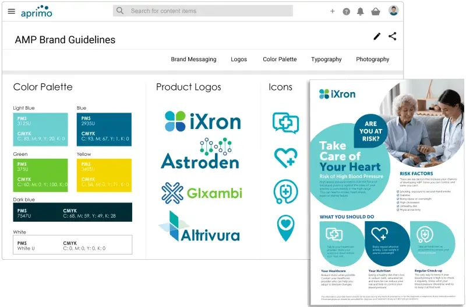466x307 pixels.
Task: Select the Dark blue PMS 7547U swatch
Action: 72,212
